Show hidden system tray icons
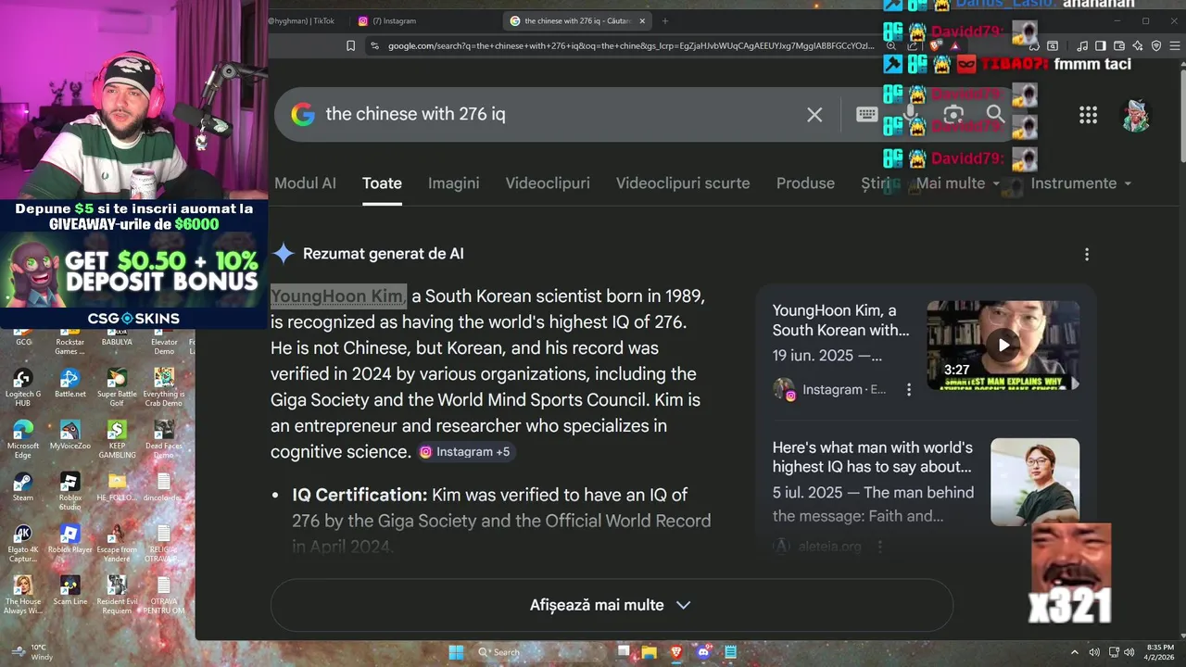Image resolution: width=1186 pixels, height=667 pixels. (x=1075, y=652)
